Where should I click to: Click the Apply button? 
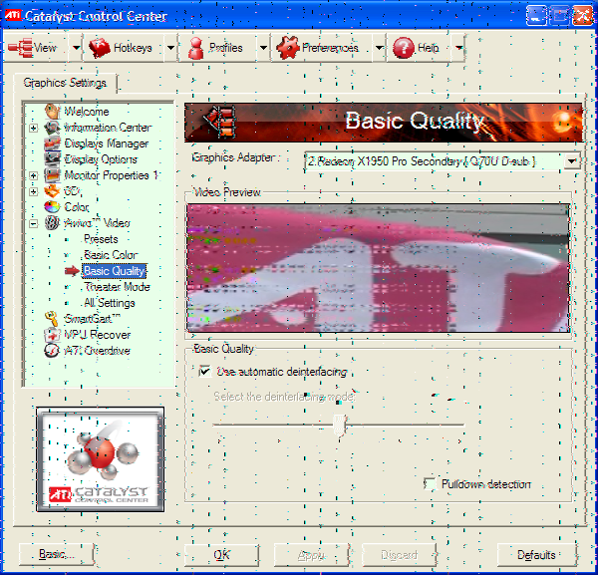coord(311,555)
